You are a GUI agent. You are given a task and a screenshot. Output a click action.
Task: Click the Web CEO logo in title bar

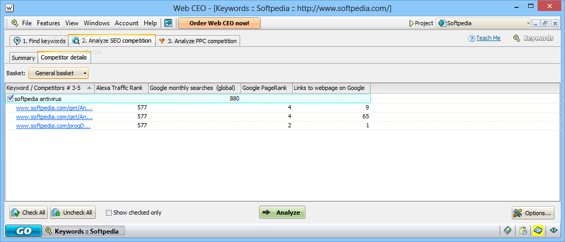(x=10, y=7)
